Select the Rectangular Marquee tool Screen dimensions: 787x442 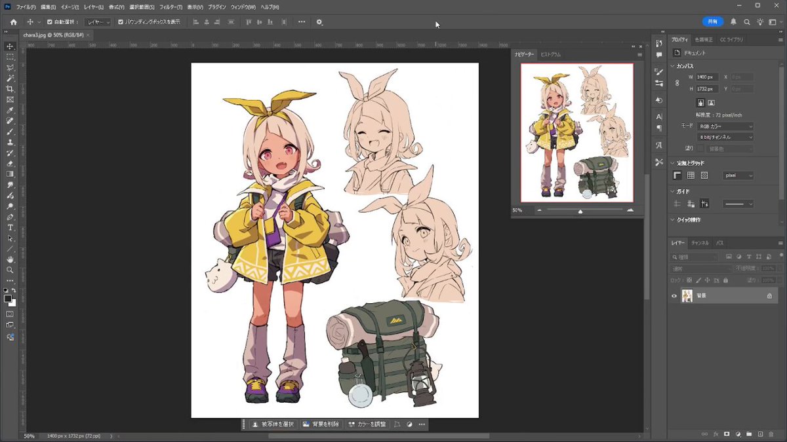pyautogui.click(x=10, y=57)
